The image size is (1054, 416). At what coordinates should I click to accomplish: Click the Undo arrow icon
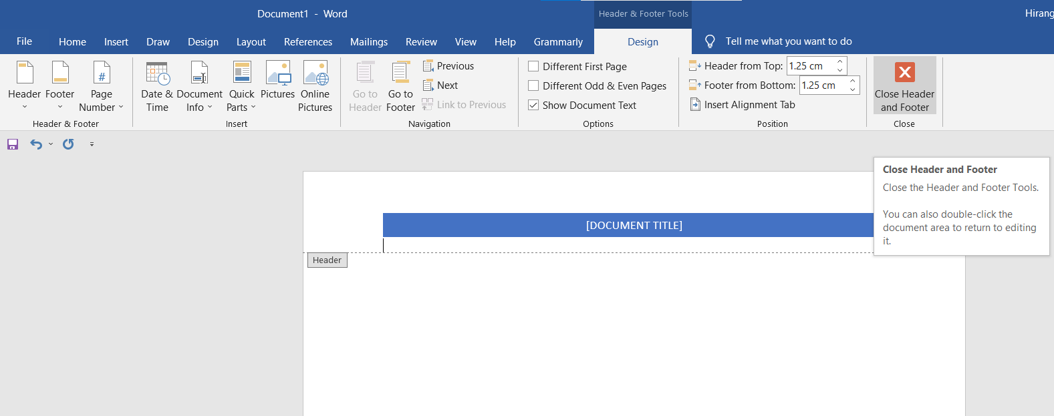point(36,144)
